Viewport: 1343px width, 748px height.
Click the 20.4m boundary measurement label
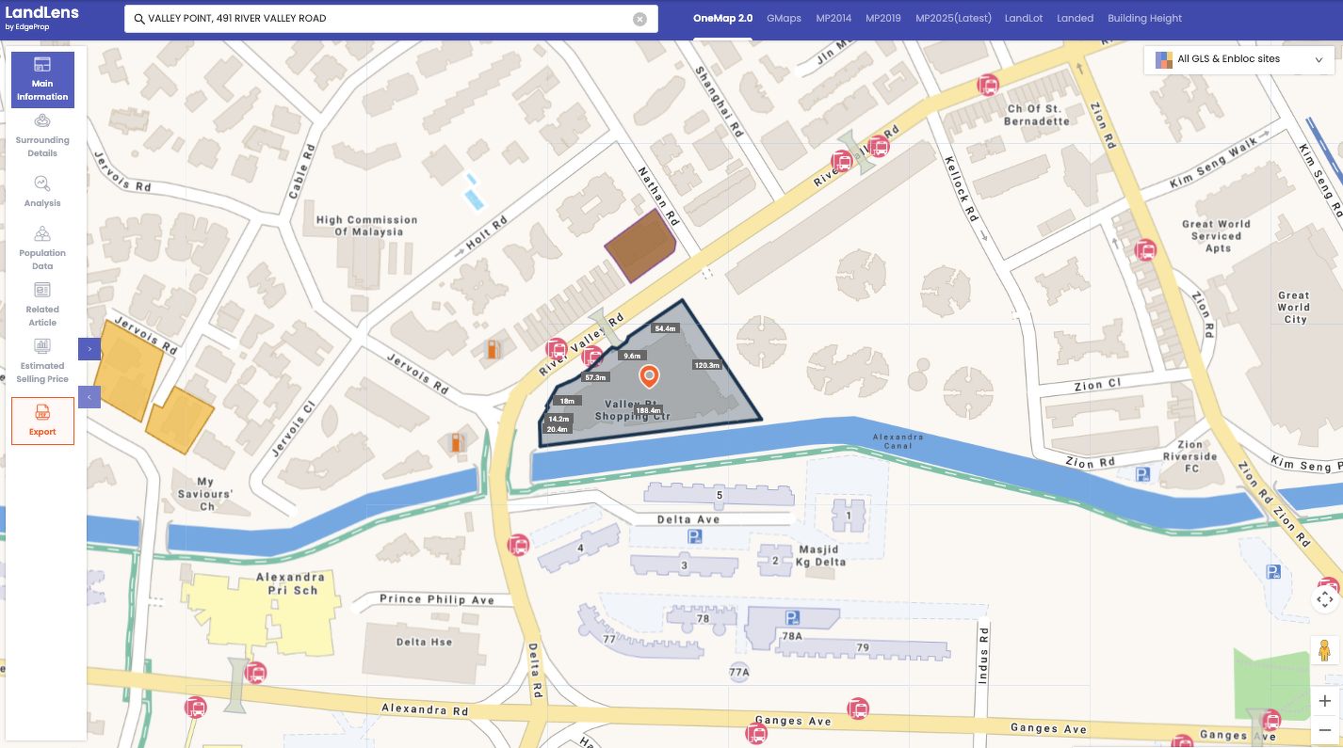[x=557, y=429]
